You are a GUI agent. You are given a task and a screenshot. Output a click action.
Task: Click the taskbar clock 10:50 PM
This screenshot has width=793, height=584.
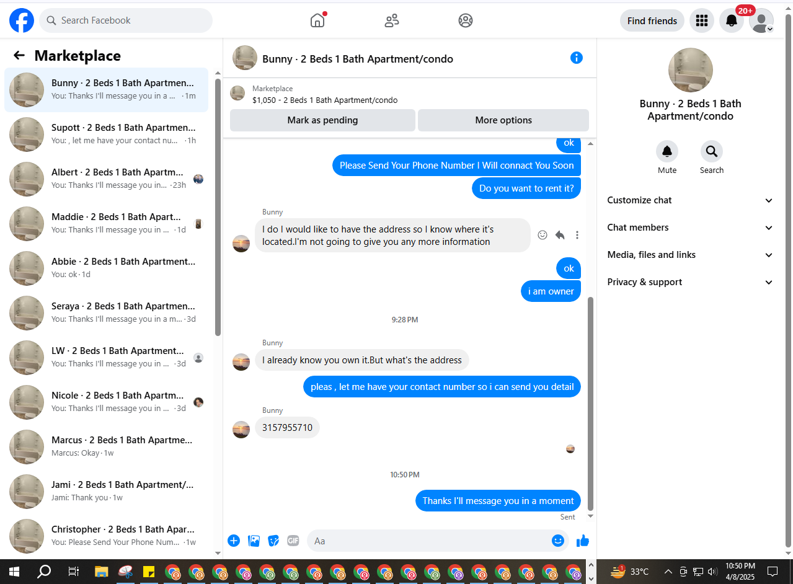(x=740, y=572)
